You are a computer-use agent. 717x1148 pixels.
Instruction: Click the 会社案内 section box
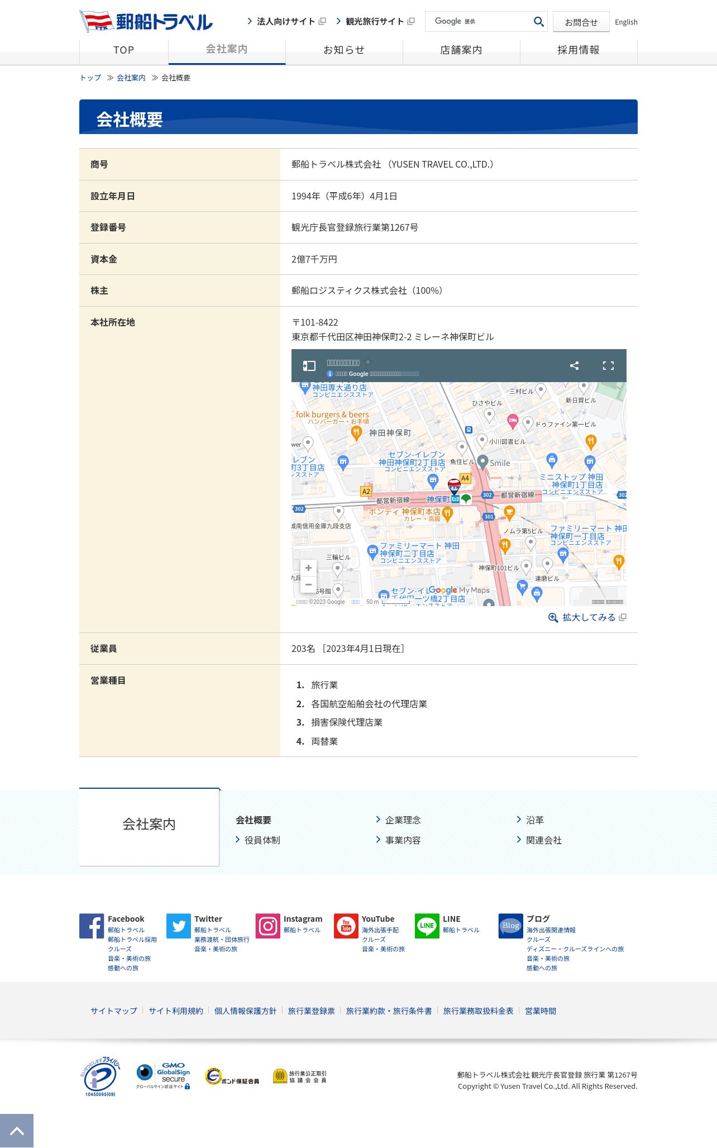click(x=149, y=827)
